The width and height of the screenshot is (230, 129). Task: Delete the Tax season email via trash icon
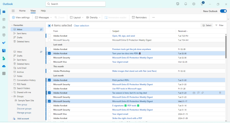click(x=220, y=93)
